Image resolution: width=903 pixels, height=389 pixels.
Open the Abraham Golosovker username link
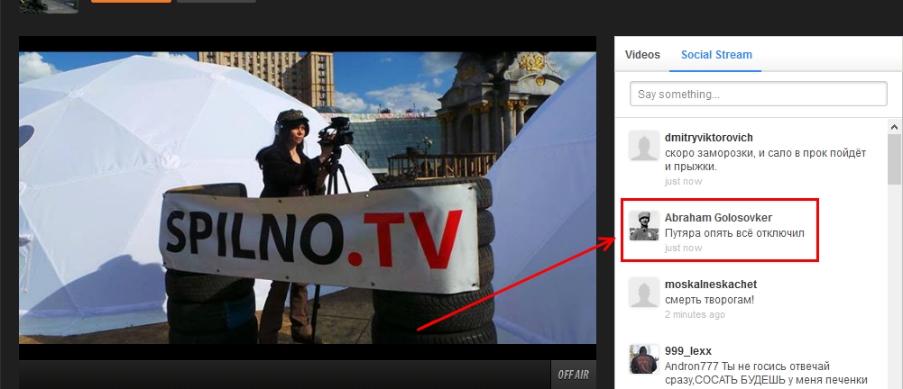point(718,218)
